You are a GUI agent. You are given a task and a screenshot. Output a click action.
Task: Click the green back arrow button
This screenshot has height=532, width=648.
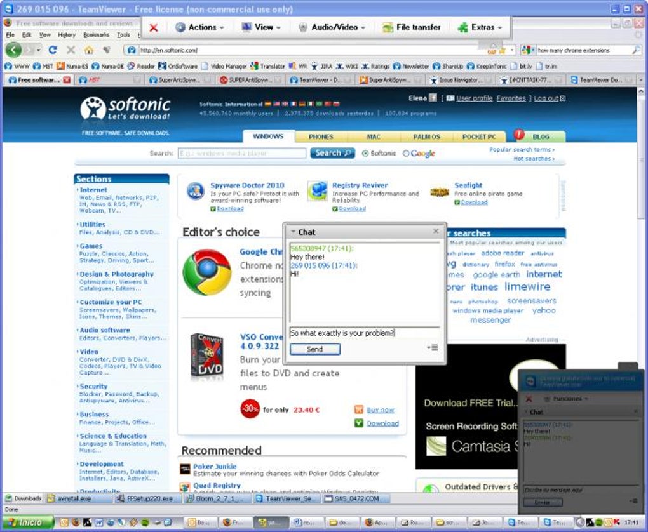point(13,50)
